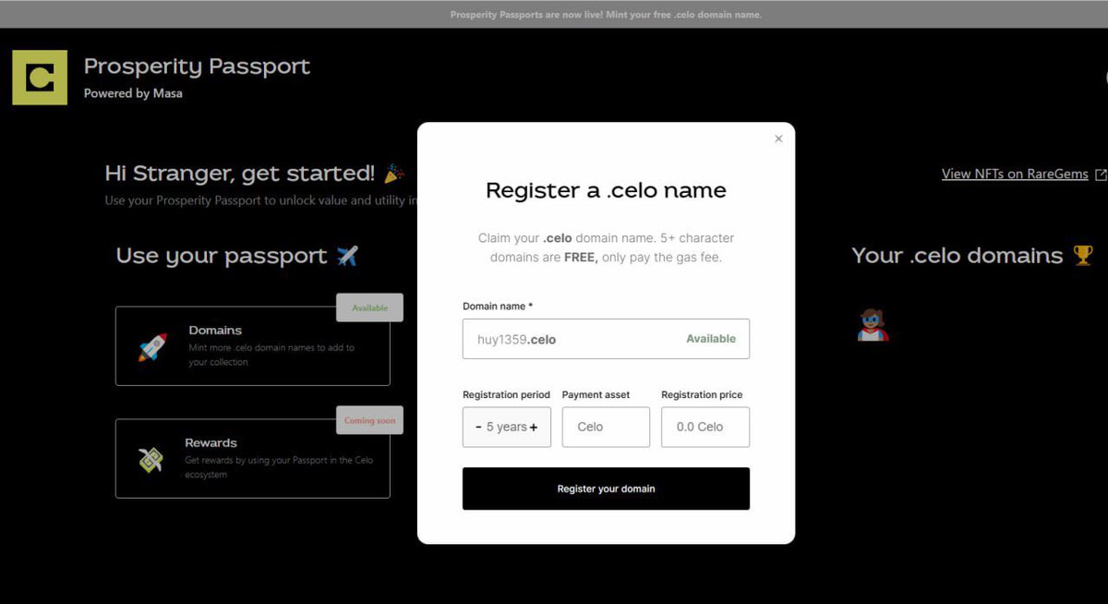Decrease registration period with minus button
This screenshot has width=1108, height=604.
[478, 427]
